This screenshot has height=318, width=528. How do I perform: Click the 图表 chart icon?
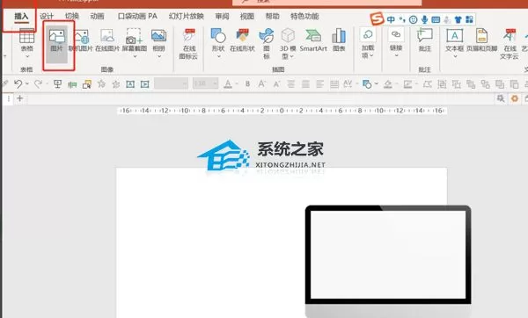pos(339,40)
